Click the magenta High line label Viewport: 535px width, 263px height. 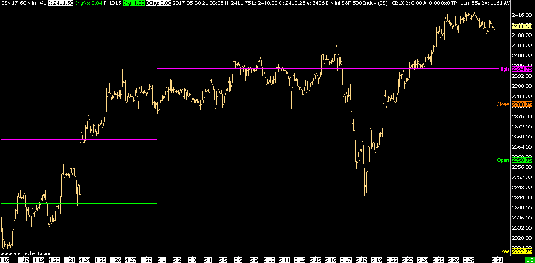(503, 69)
